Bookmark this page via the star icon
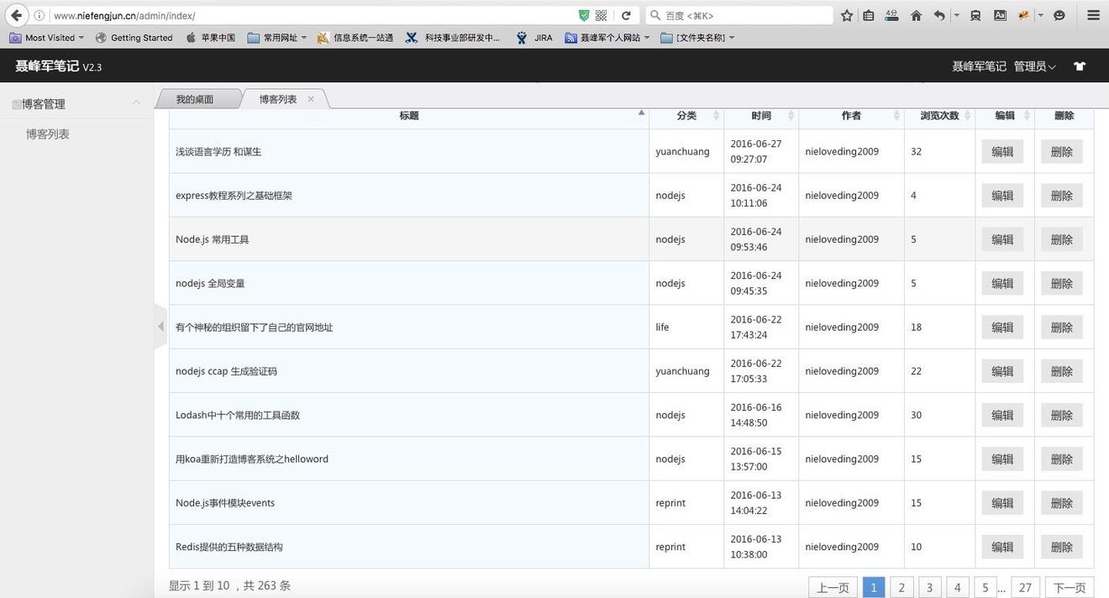 [846, 15]
